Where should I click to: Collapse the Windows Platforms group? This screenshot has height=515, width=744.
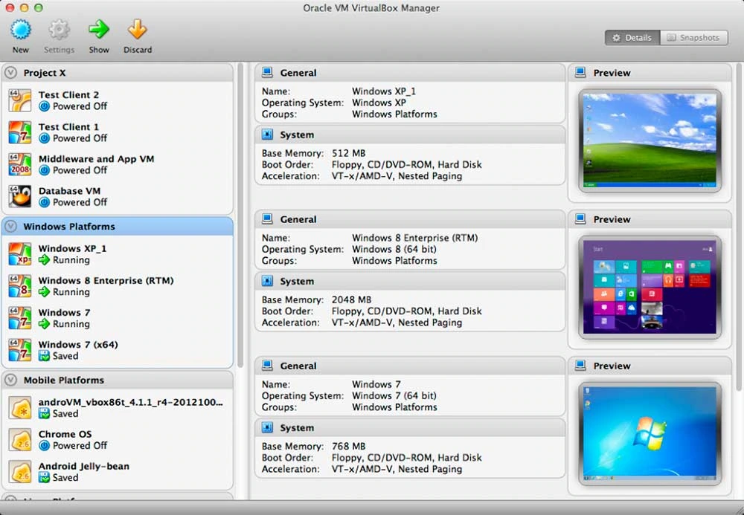pos(11,227)
